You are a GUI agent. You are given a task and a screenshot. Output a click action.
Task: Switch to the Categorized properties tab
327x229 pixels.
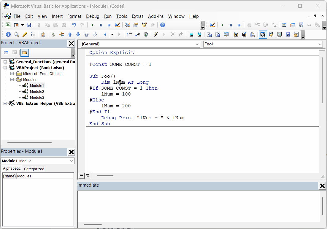pos(34,169)
